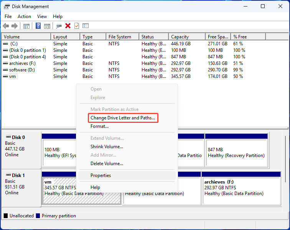The height and width of the screenshot is (230, 290).
Task: Select Shrink Volume... from context menu
Action: pos(107,147)
